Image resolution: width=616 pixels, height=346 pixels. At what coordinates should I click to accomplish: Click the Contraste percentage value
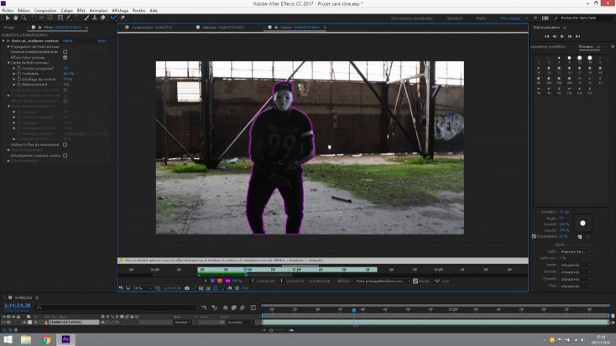tap(68, 74)
